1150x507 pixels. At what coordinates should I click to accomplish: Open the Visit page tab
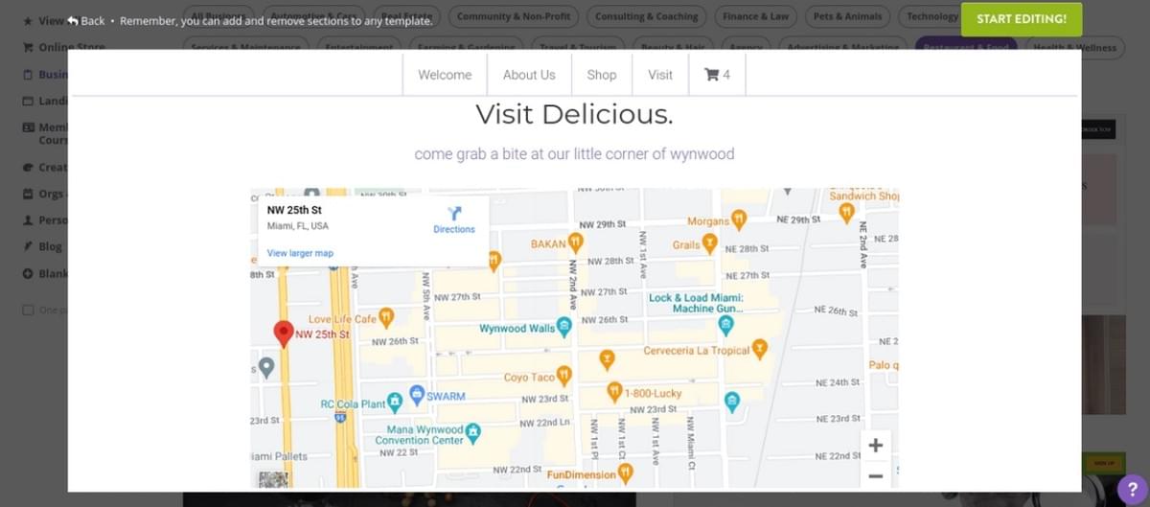(660, 75)
